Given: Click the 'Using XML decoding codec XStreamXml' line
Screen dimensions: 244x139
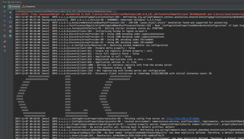Looking at the screenshot, I should point(84,42).
